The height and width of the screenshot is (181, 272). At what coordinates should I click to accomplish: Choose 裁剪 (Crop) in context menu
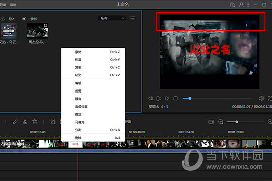point(93,91)
